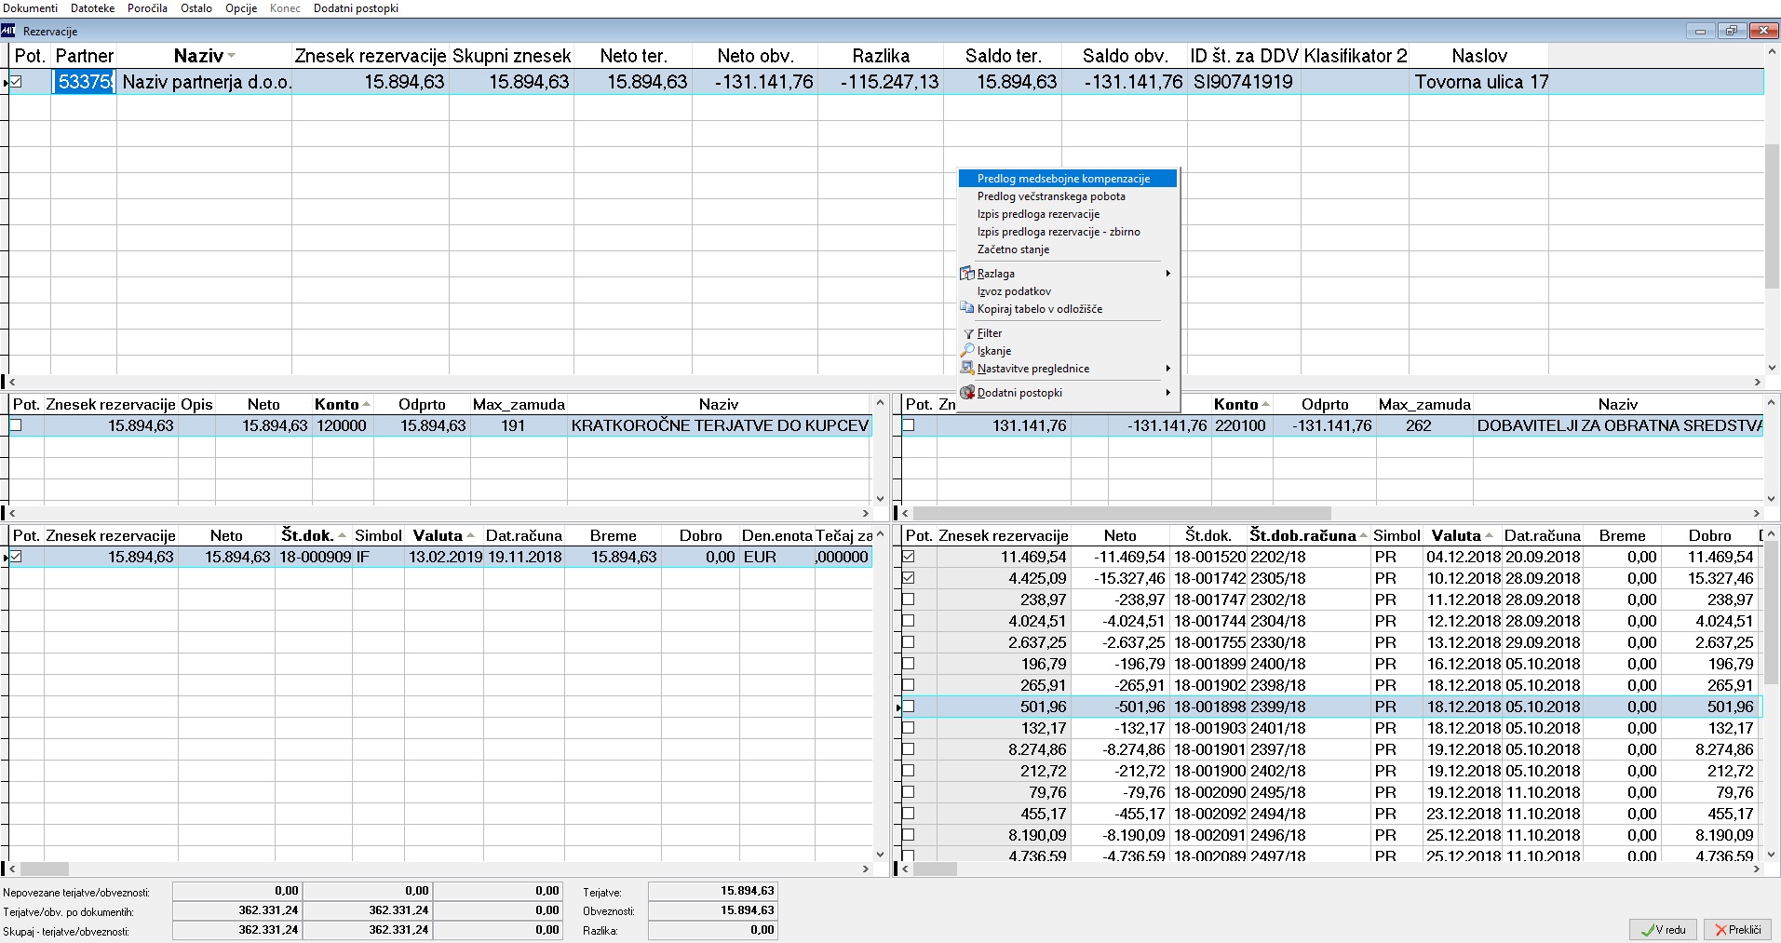Click the Kopiraj tabelo v odložišče icon

(x=967, y=309)
